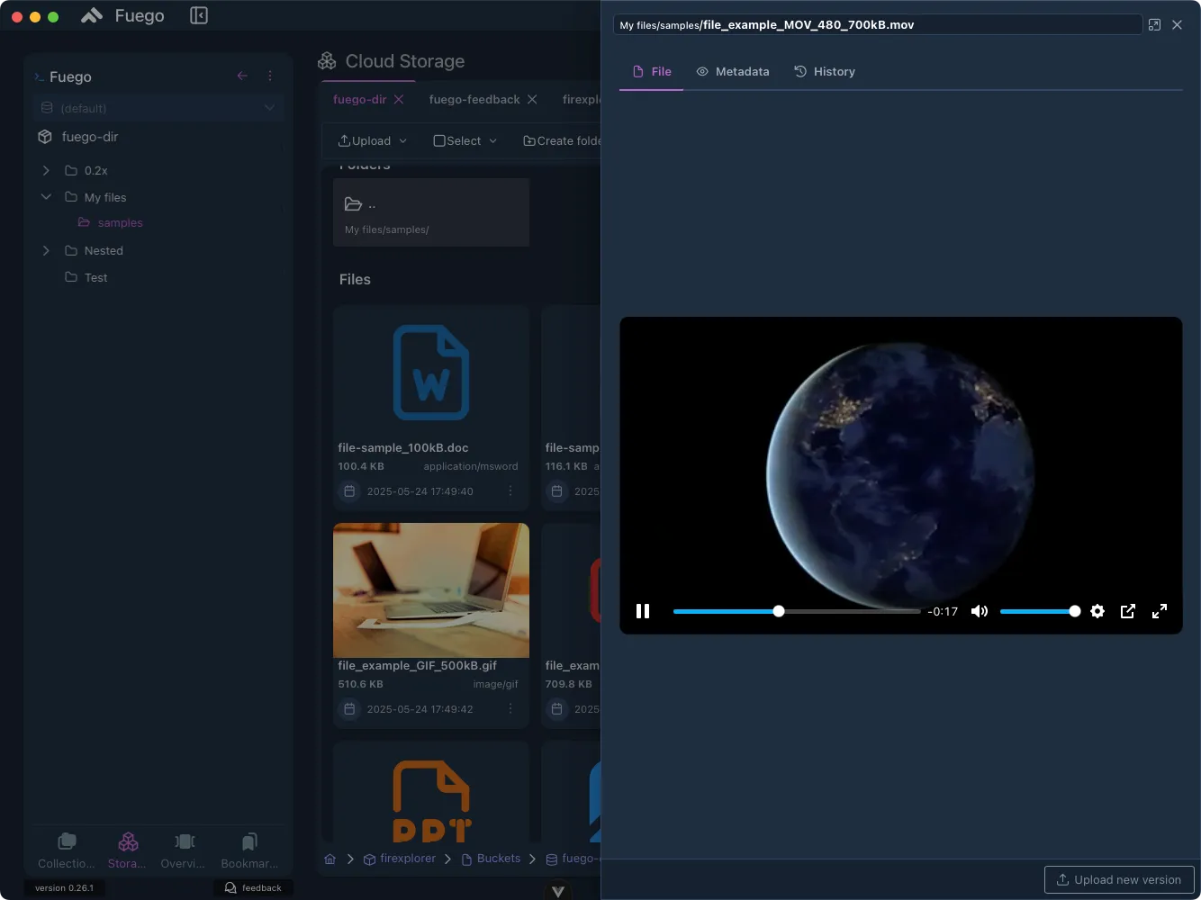
Task: Mute the video audio
Action: (979, 611)
